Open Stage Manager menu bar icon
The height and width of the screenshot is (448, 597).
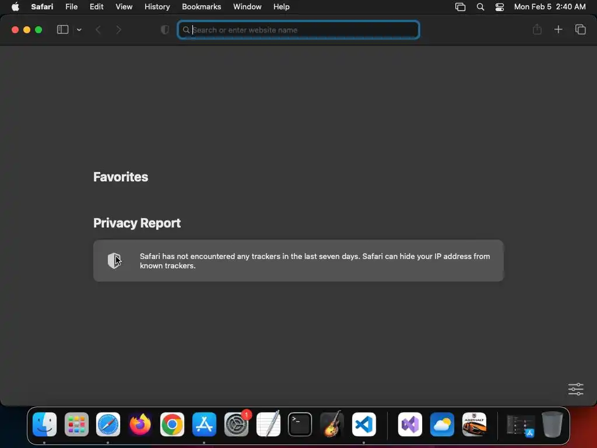tap(461, 7)
